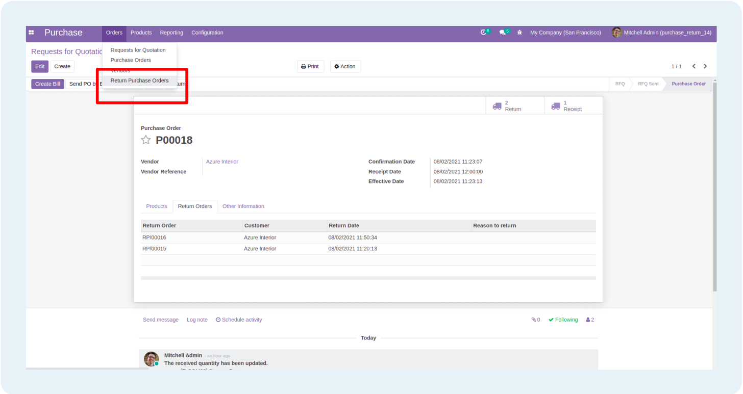Open return order RP/00016 row

click(x=368, y=238)
